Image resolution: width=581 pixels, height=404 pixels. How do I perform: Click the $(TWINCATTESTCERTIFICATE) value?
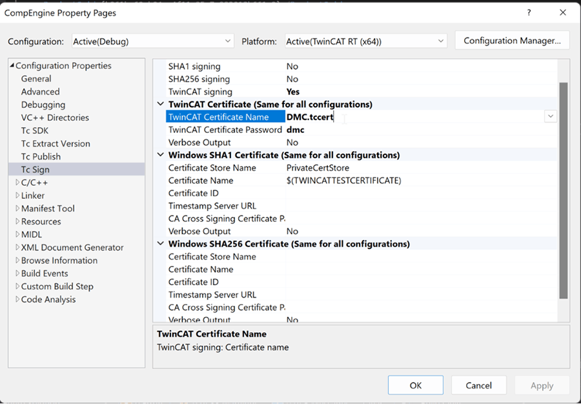(343, 180)
